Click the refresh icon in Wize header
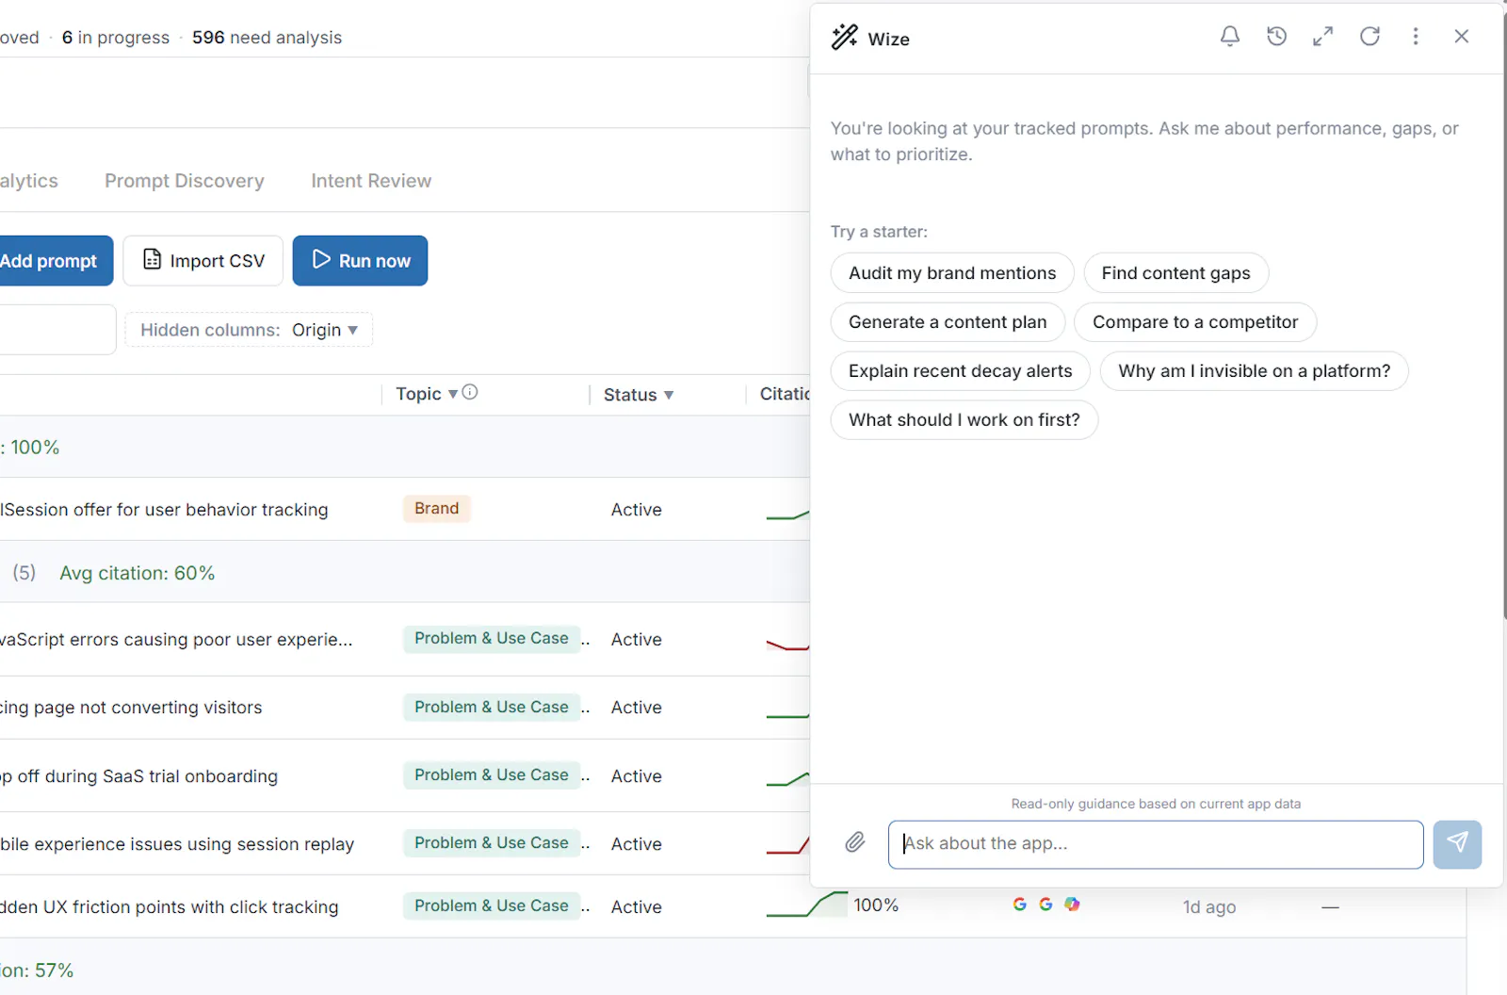This screenshot has height=995, width=1507. click(1369, 37)
